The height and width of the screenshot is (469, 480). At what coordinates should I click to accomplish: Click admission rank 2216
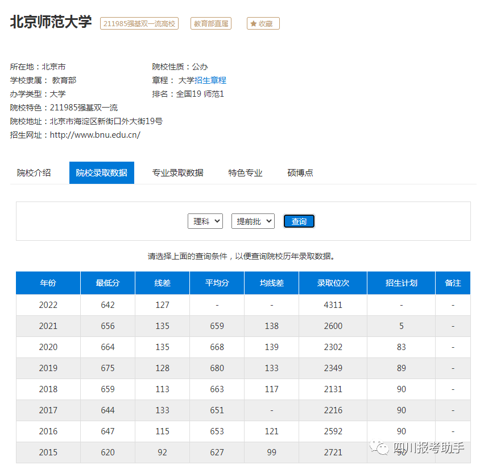(x=333, y=410)
